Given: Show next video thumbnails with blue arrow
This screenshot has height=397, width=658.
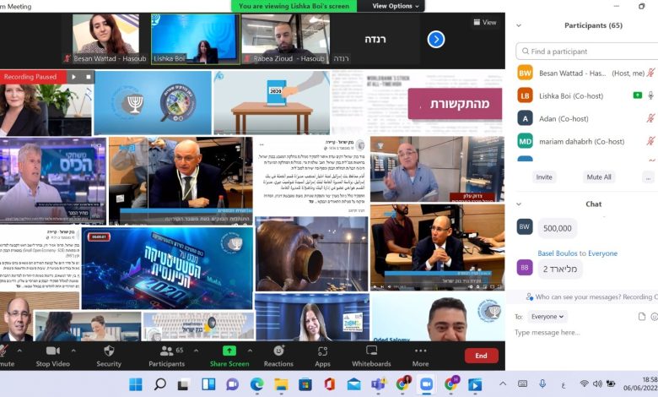Looking at the screenshot, I should [436, 40].
